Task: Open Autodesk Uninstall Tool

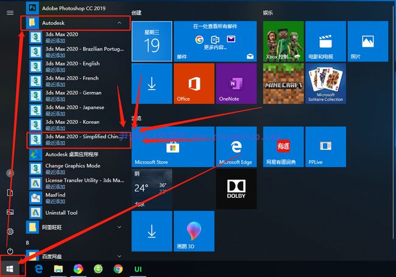Action: coord(79,212)
